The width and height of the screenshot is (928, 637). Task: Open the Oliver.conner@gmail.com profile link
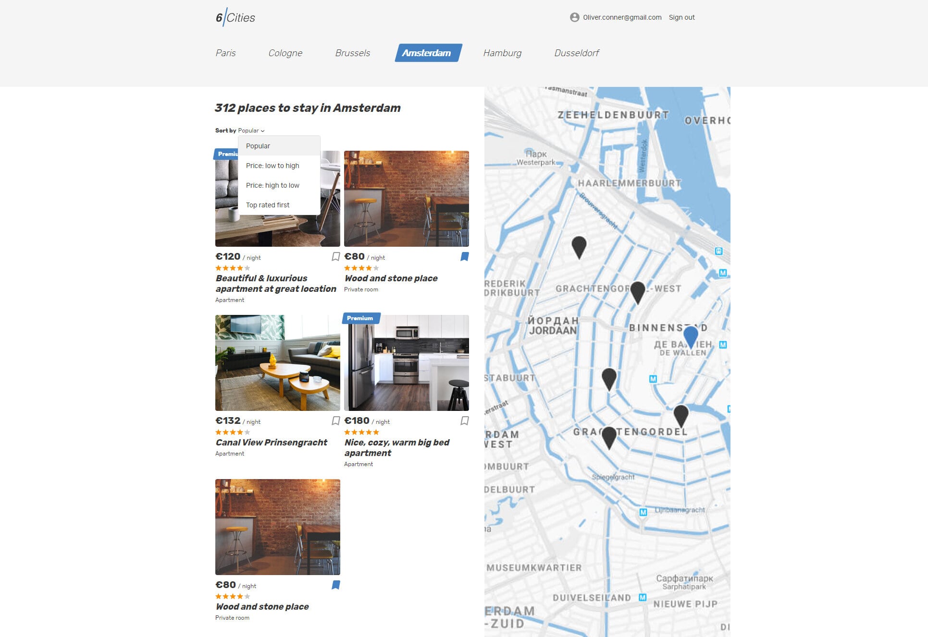tap(622, 17)
